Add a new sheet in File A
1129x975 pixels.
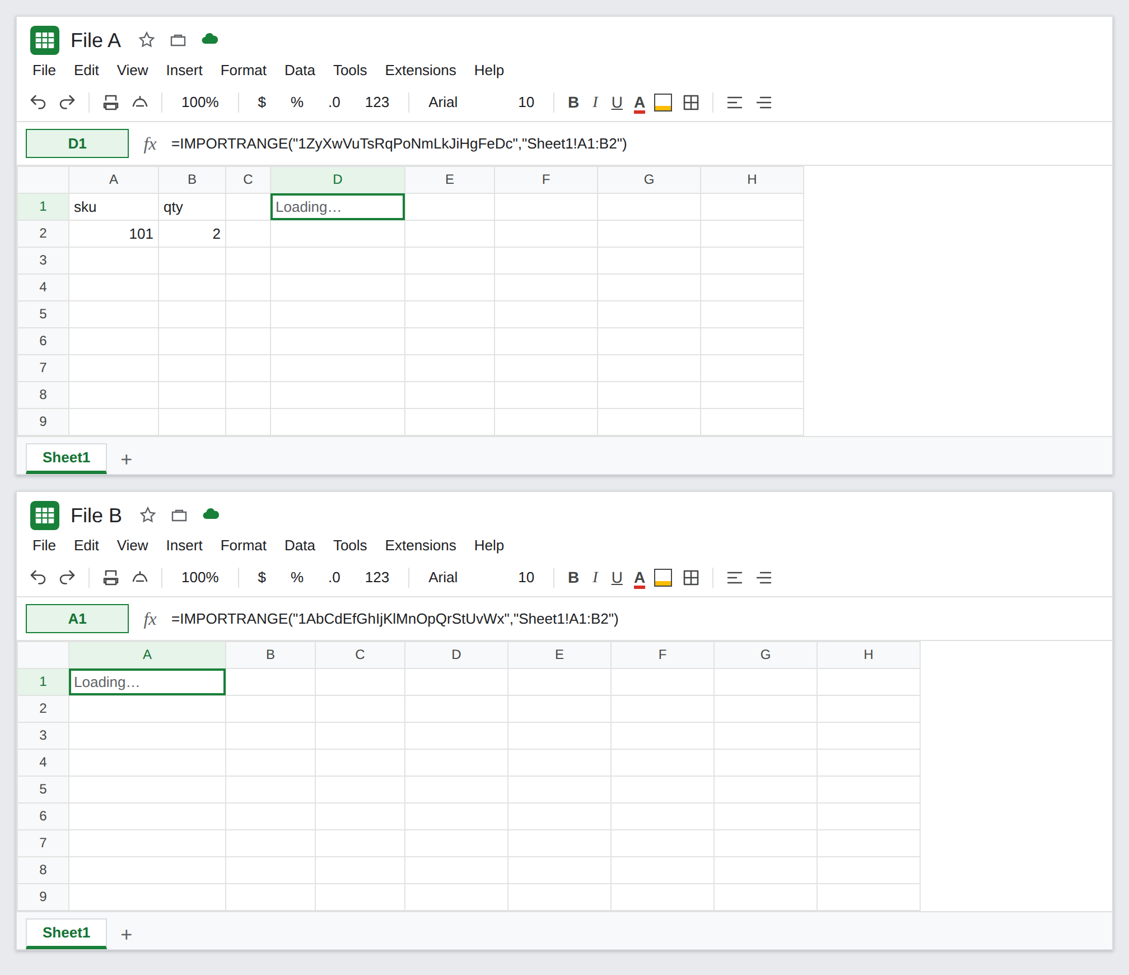[x=127, y=459]
